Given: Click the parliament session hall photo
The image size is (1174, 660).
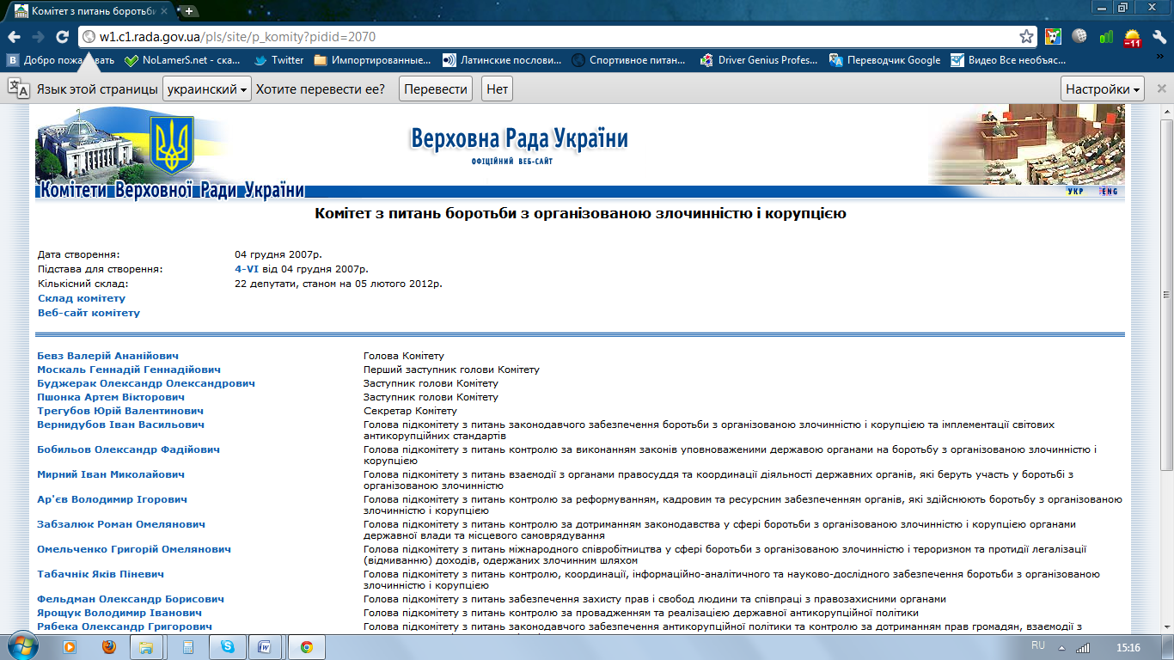Looking at the screenshot, I should point(1025,144).
